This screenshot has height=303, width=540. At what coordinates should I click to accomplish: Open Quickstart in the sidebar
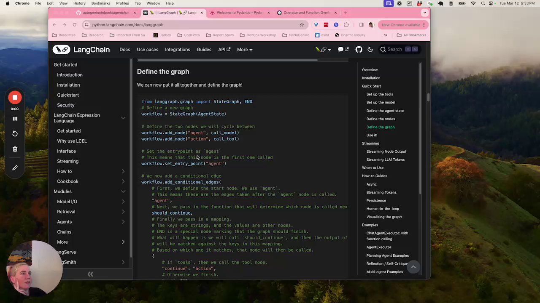pyautogui.click(x=68, y=95)
